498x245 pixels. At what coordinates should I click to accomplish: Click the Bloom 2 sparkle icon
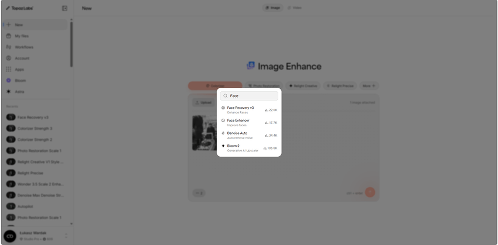(223, 146)
